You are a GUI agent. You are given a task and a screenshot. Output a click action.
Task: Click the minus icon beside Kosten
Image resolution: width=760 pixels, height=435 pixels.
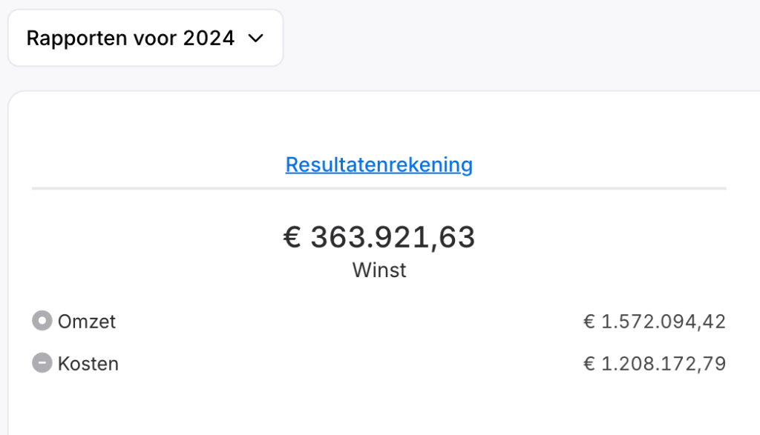pos(42,363)
